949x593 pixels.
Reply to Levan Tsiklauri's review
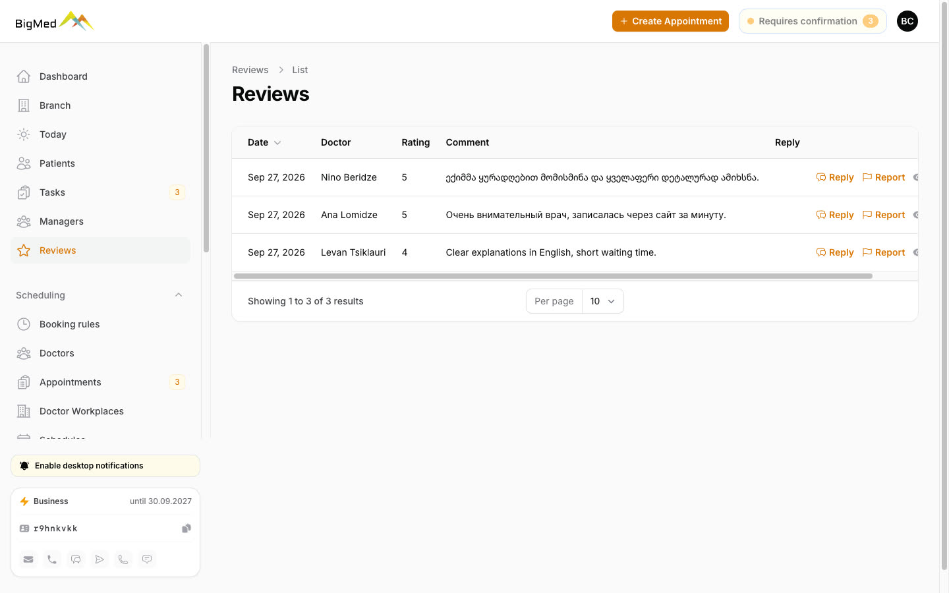pos(835,252)
